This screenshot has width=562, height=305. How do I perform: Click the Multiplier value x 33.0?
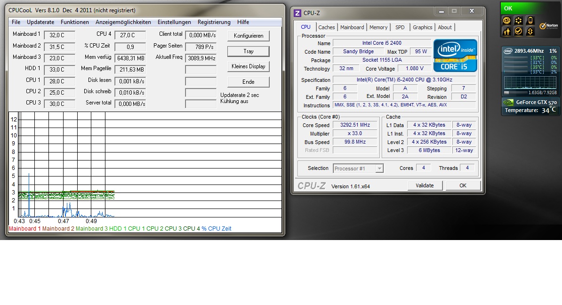355,133
